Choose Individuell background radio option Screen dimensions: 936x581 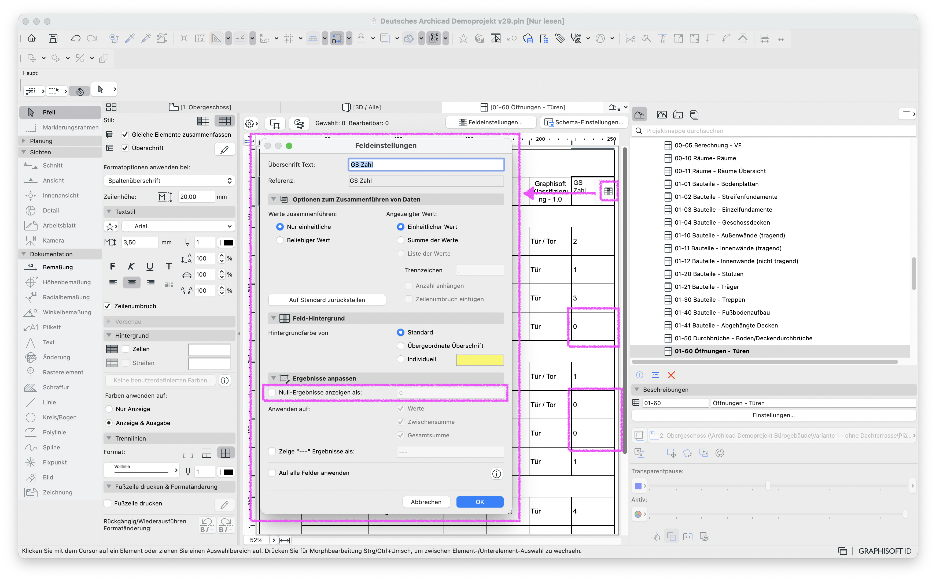pyautogui.click(x=401, y=359)
